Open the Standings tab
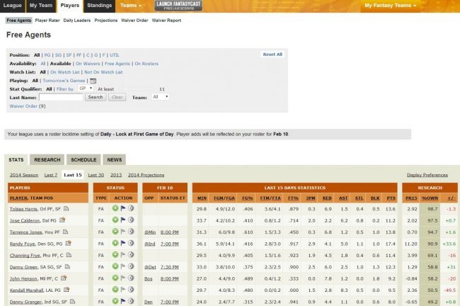Screen dimensions: 460x306 tap(100, 6)
